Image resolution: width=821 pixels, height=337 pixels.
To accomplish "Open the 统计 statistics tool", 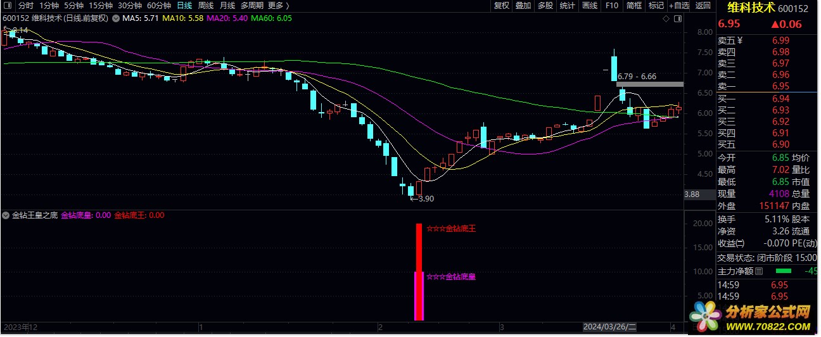I will (568, 6).
